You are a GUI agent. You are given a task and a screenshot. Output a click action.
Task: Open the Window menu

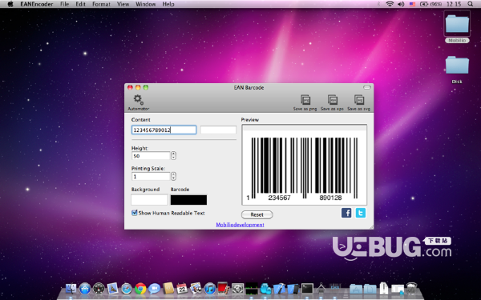pyautogui.click(x=146, y=4)
